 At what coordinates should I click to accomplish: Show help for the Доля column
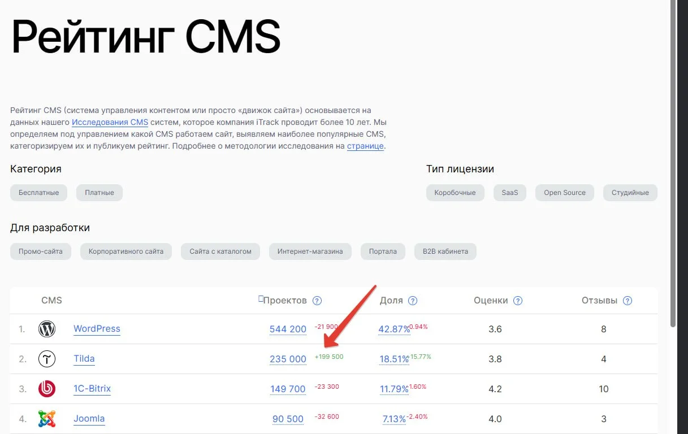pos(413,301)
